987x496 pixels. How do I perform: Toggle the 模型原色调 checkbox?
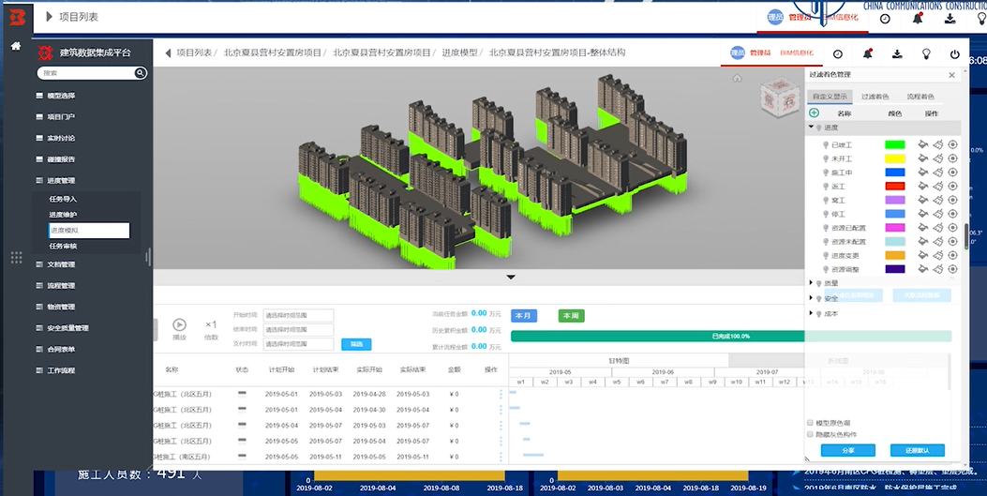click(811, 423)
